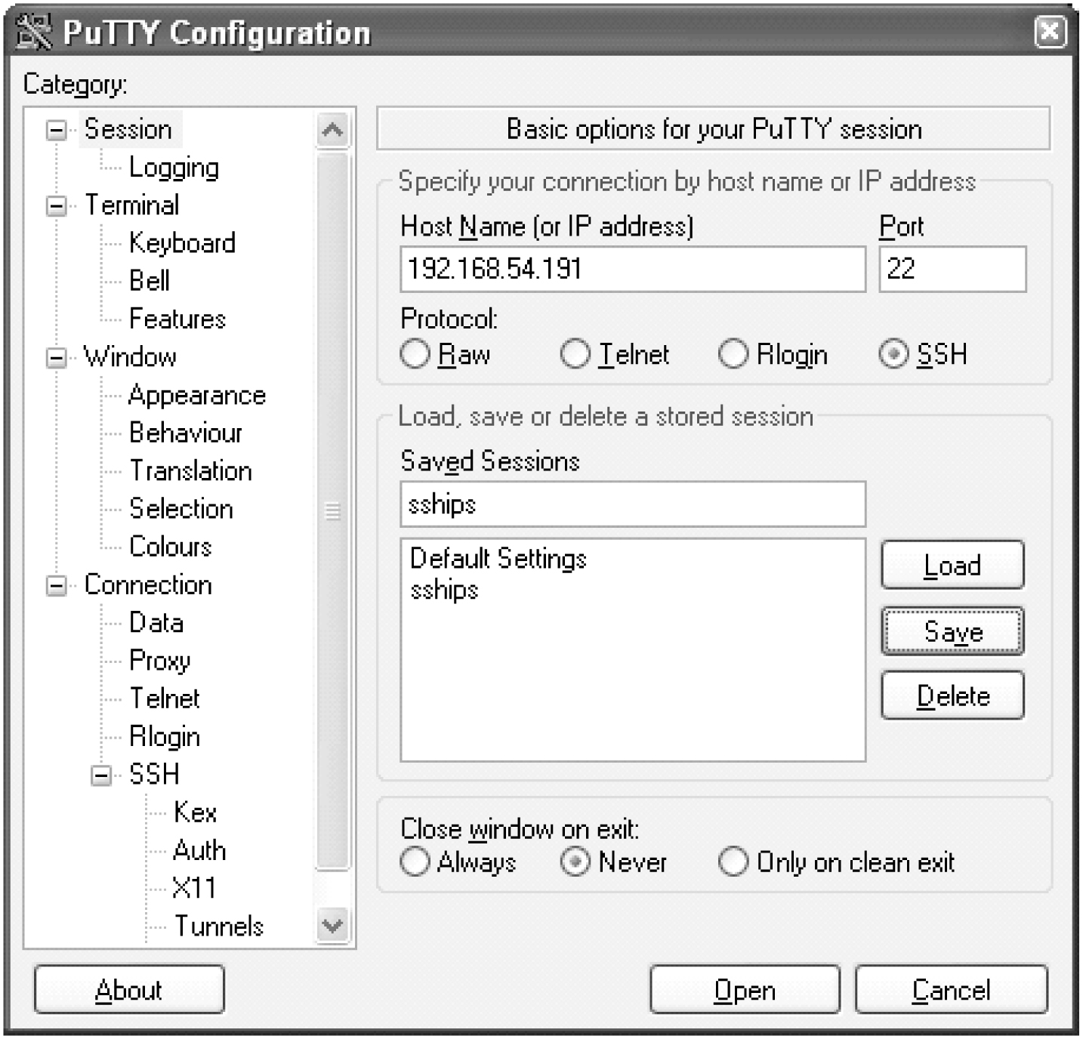Open the Tunnels settings page
This screenshot has width=1083, height=1039.
(x=220, y=926)
